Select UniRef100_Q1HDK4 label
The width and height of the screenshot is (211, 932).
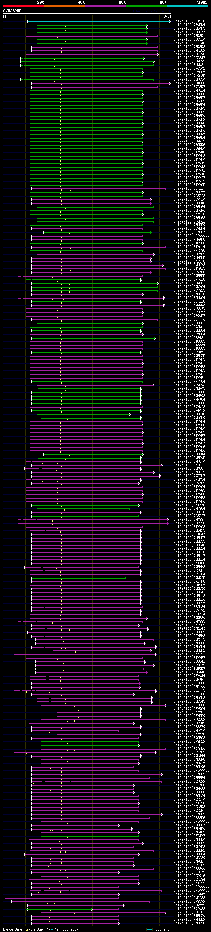189,454
